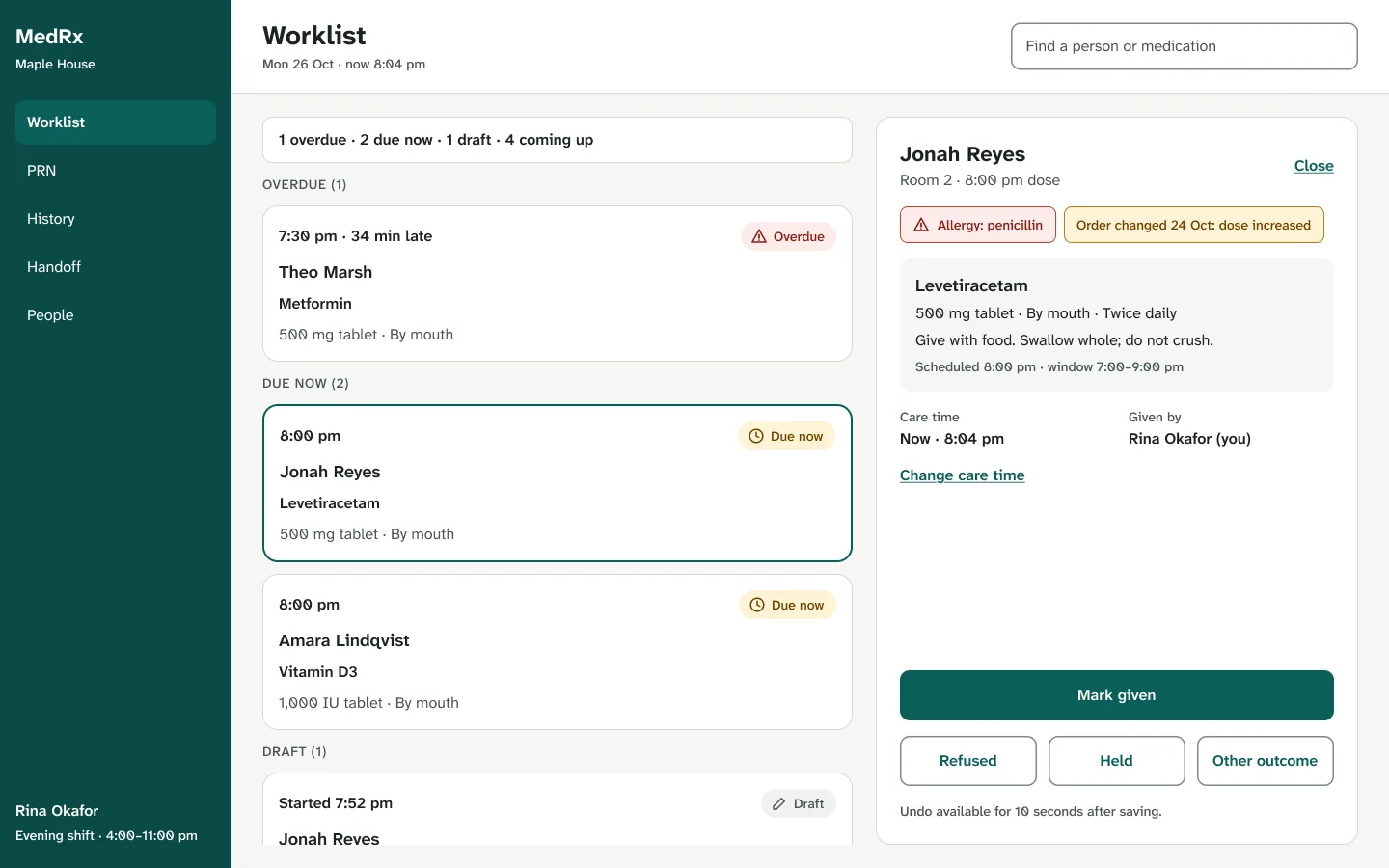
Task: Click Undo available for 10 seconds note
Action: point(1031,811)
